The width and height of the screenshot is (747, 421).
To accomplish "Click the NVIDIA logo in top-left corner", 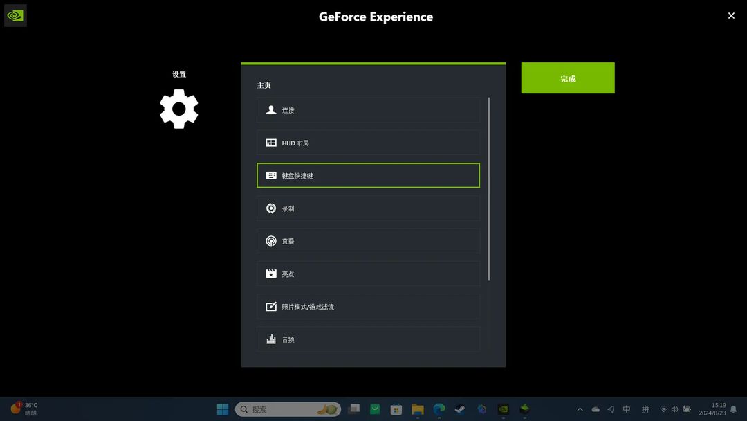I will [x=15, y=16].
